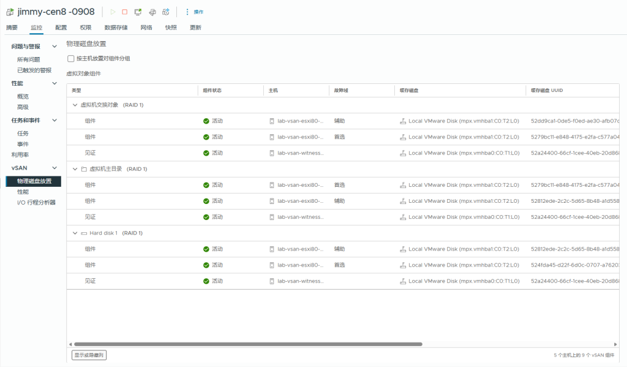627x367 pixels.
Task: Click the edit VM settings icon
Action: 152,12
